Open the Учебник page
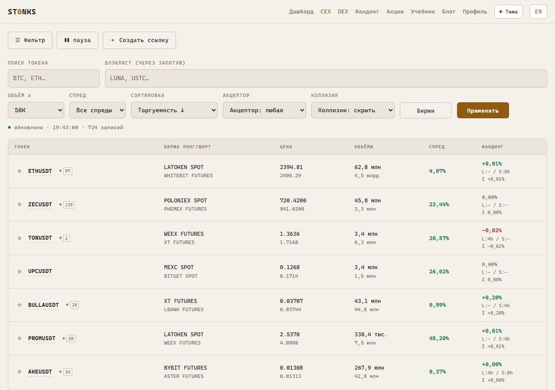The height and width of the screenshot is (390, 555). click(x=423, y=12)
